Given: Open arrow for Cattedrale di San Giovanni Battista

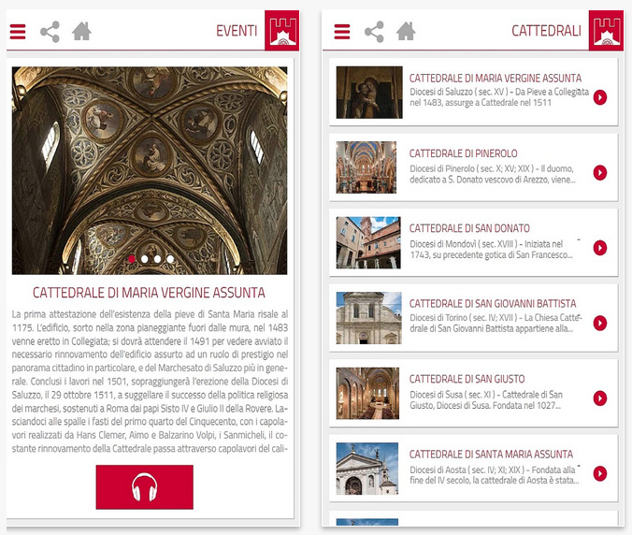Looking at the screenshot, I should pos(600,323).
